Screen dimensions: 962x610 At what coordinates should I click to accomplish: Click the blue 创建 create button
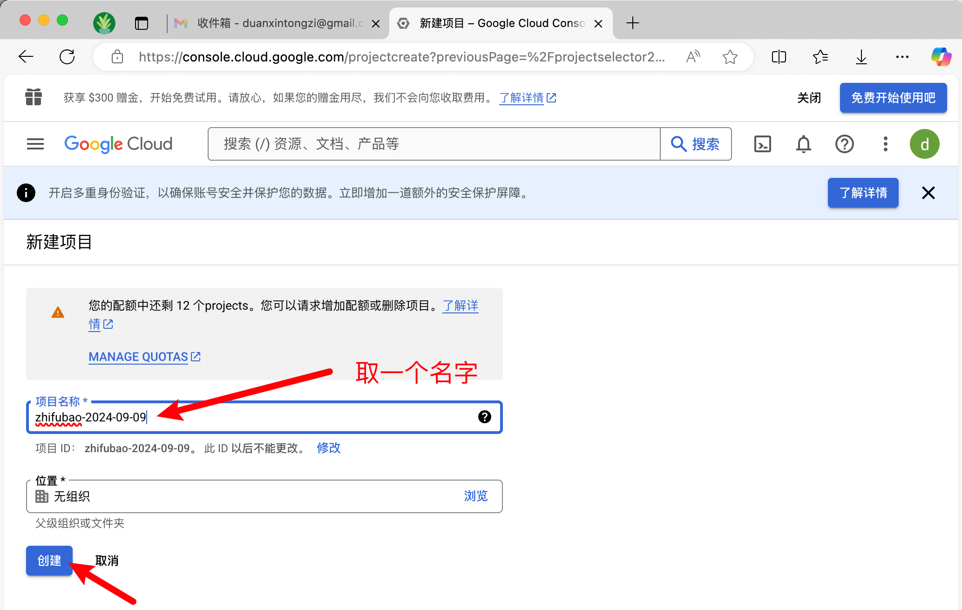49,560
